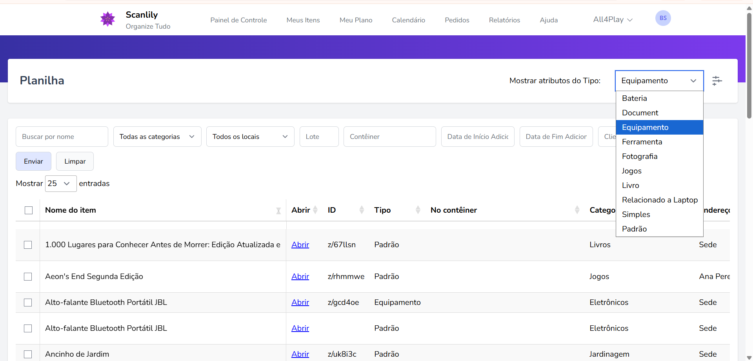Check the Aeon's End Segunda Edição row
This screenshot has height=361, width=753.
coord(28,277)
